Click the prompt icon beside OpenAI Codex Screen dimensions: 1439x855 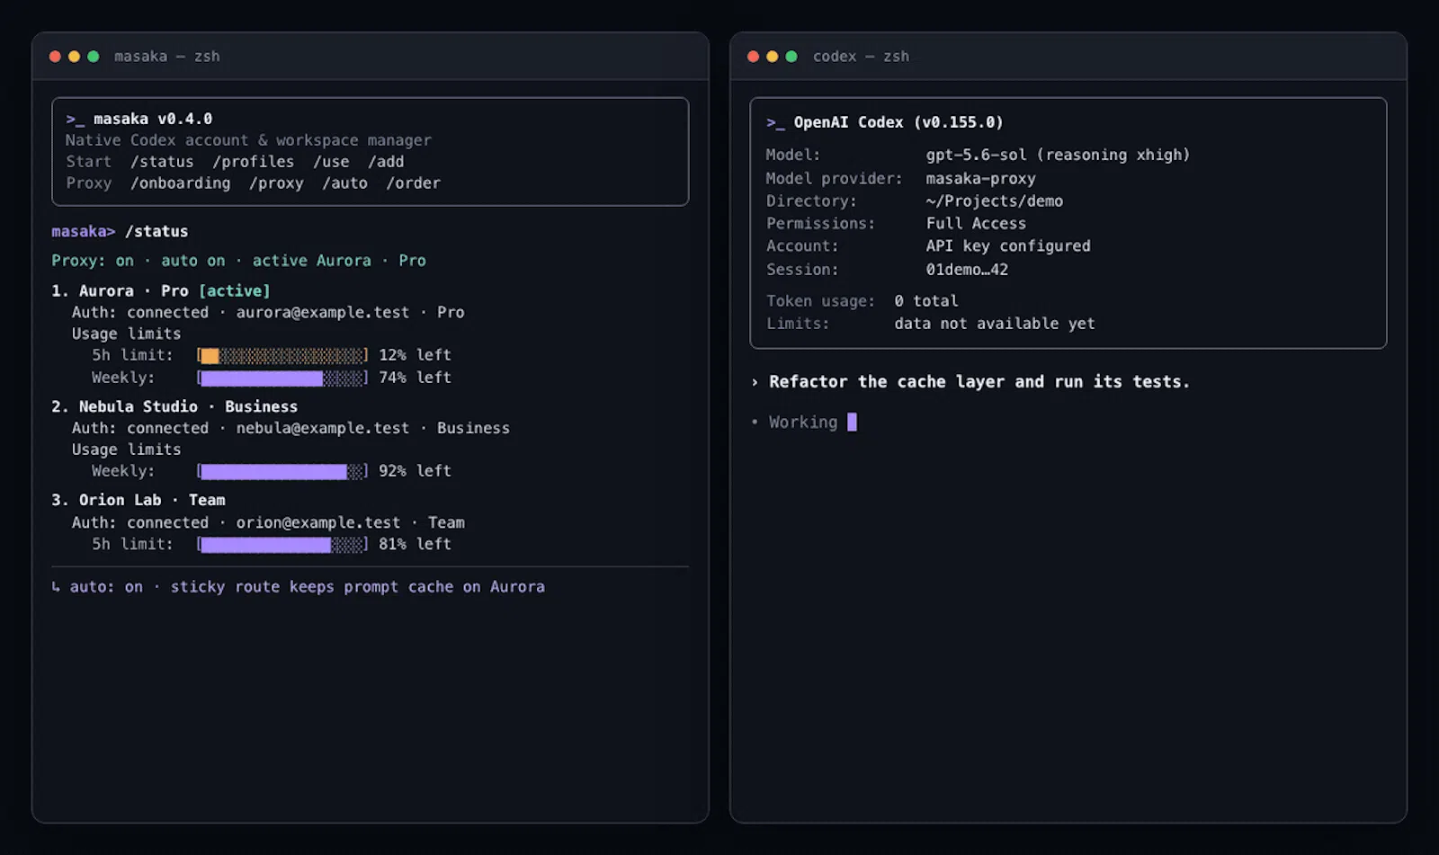(775, 123)
